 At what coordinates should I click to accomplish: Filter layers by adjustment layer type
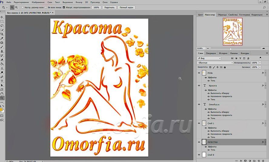[x=236, y=58]
